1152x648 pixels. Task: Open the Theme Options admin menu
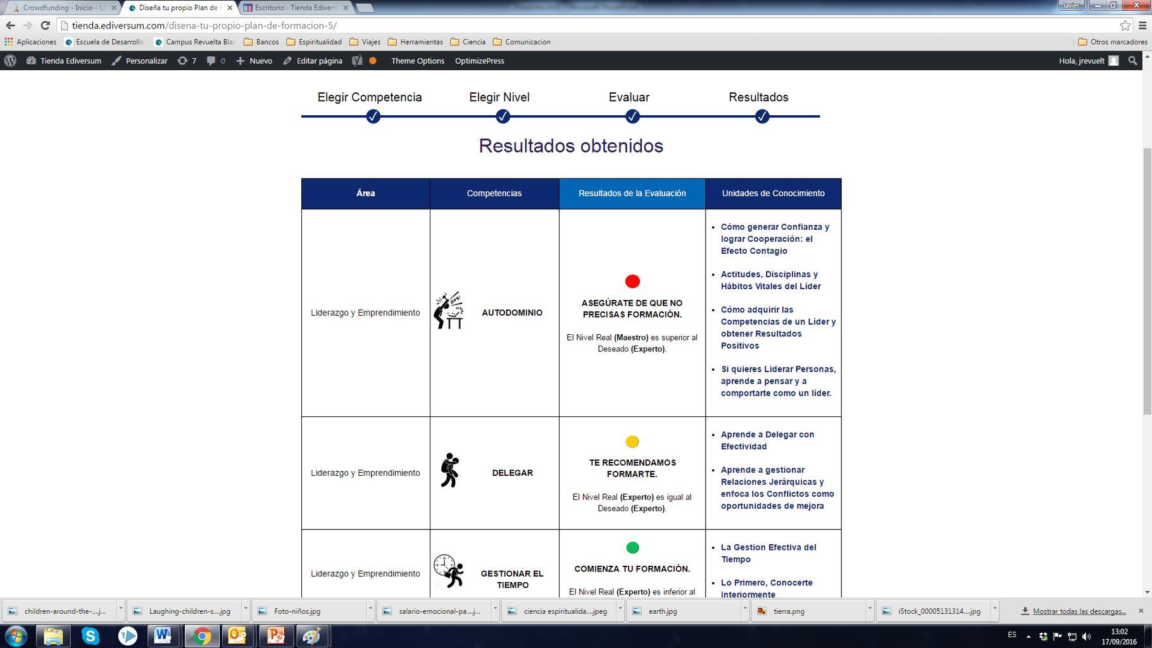pyautogui.click(x=417, y=61)
